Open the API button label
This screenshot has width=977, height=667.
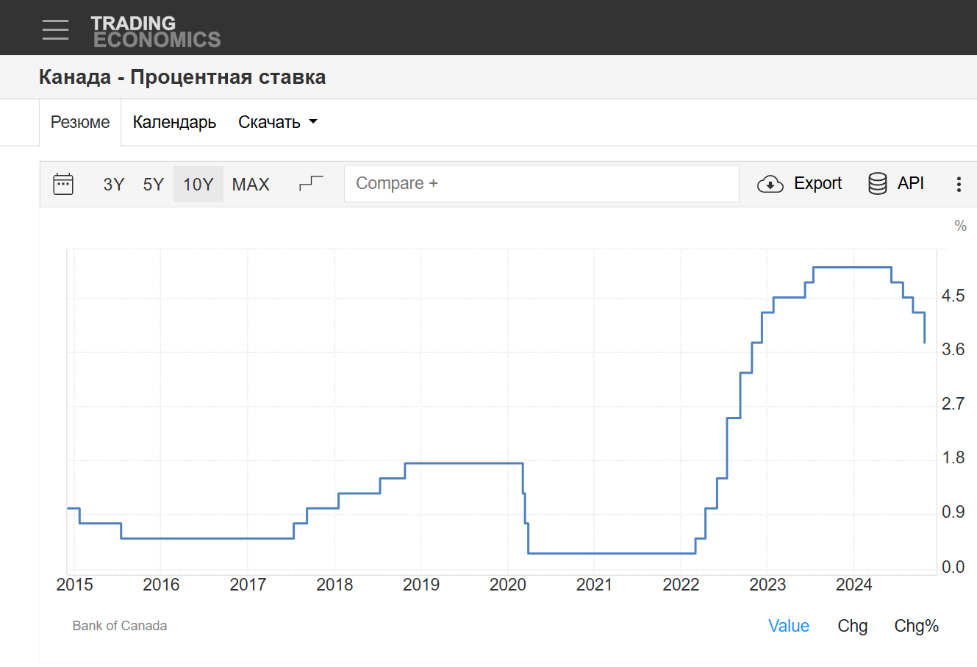[x=911, y=183]
